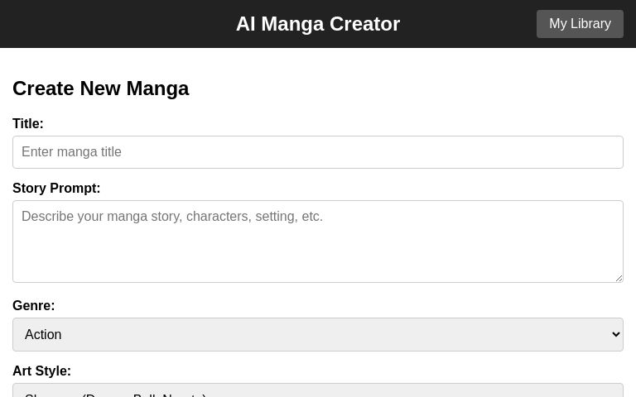This screenshot has height=397, width=636.
Task: Click the Title label
Action: tap(28, 124)
